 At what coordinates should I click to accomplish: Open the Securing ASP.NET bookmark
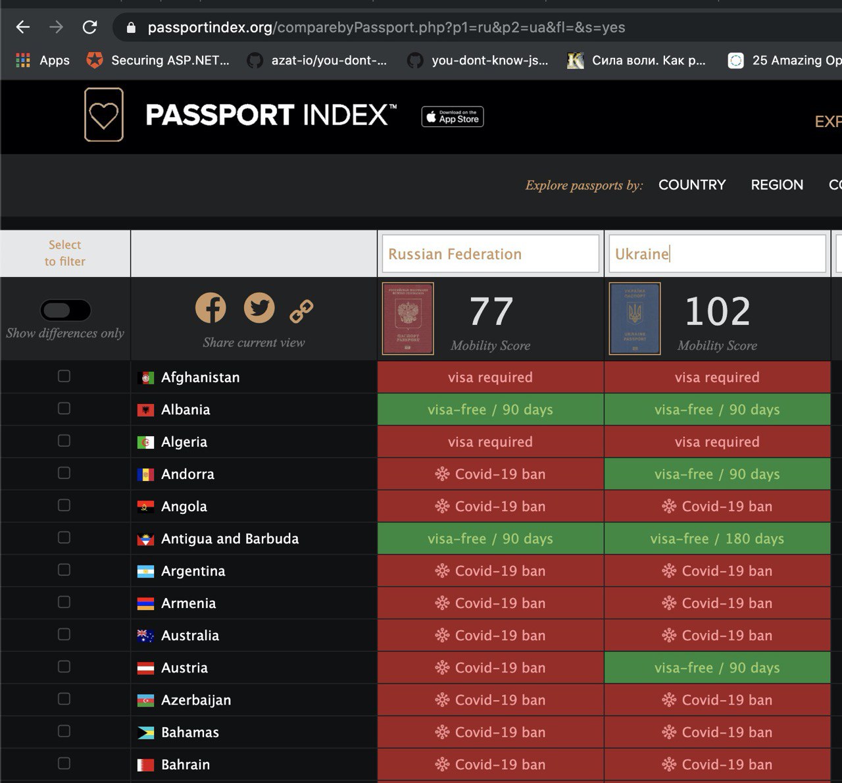(x=158, y=61)
